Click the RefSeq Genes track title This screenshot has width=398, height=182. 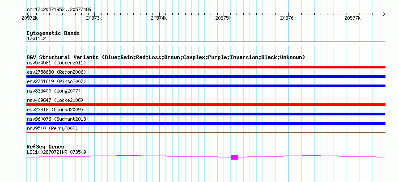point(45,147)
